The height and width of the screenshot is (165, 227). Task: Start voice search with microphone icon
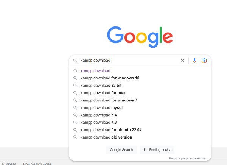tap(194, 61)
